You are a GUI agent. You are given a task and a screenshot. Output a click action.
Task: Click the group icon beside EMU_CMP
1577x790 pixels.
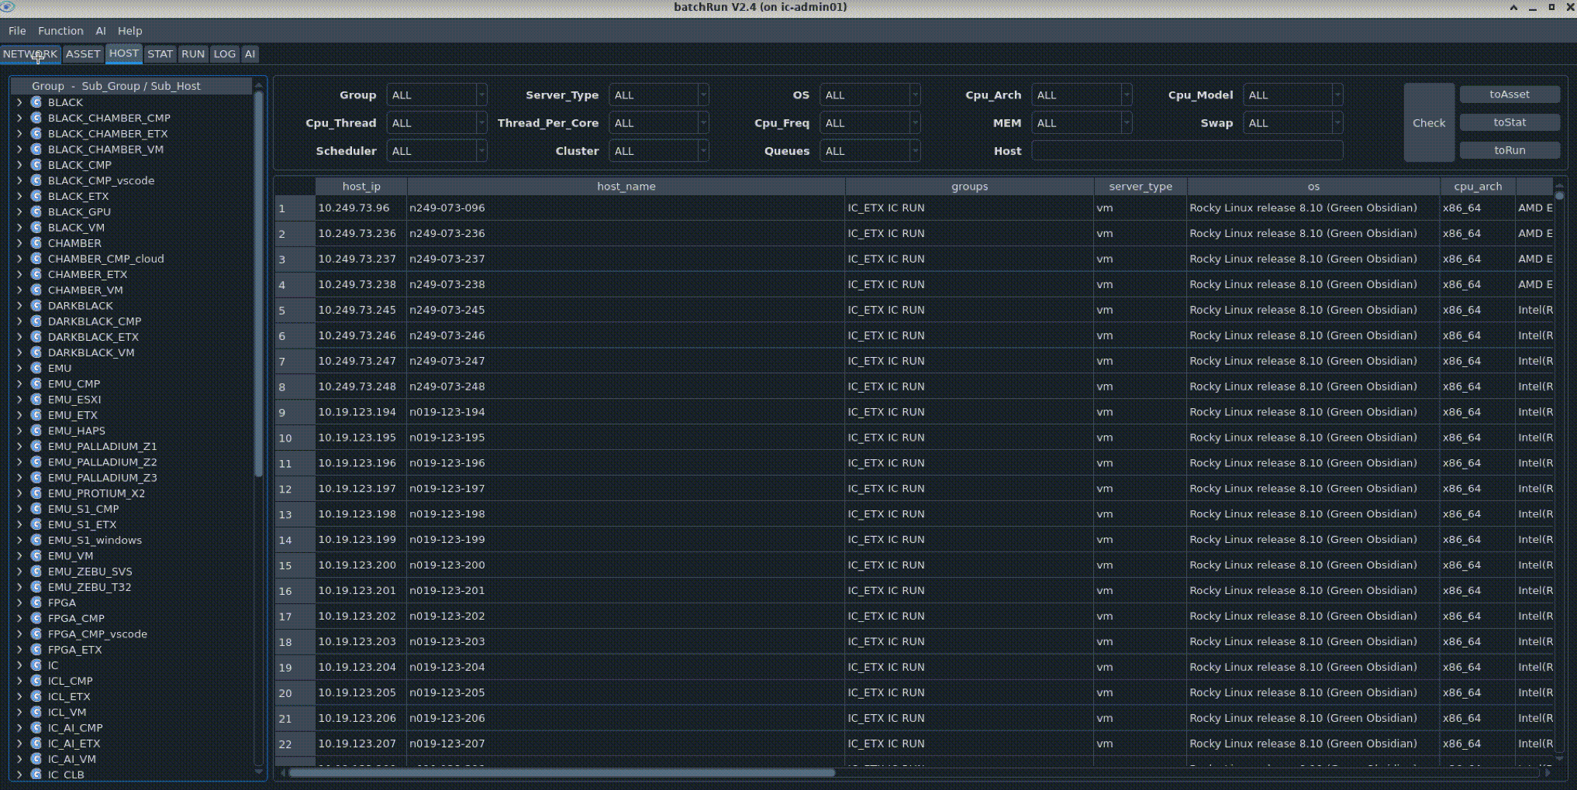click(36, 383)
